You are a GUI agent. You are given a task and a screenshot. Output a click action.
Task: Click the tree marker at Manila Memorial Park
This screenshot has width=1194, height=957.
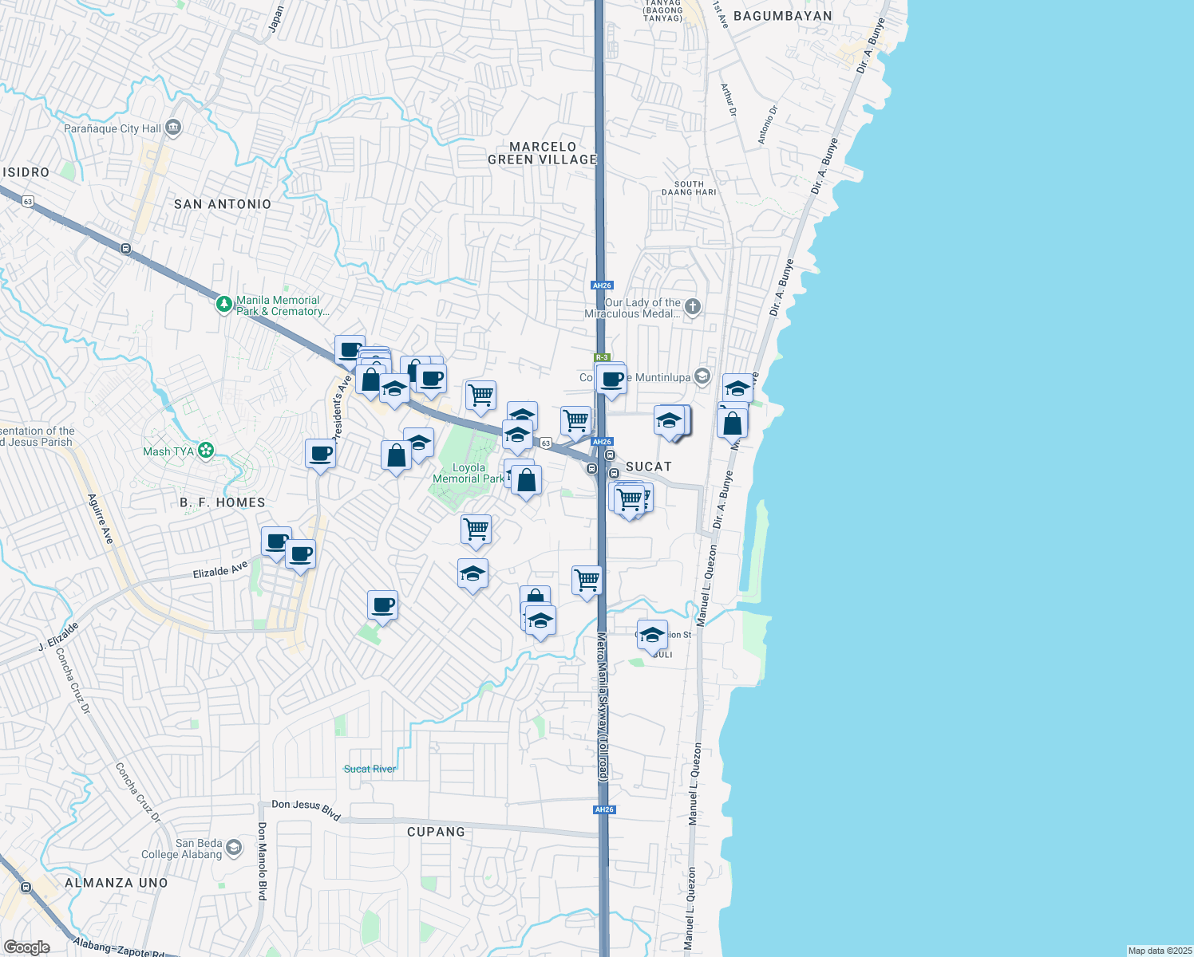coord(224,304)
